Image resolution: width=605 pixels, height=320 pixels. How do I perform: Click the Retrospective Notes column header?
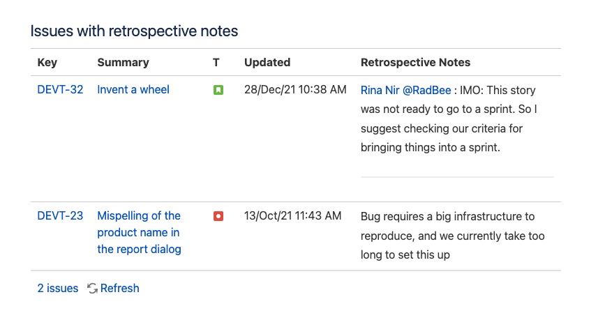pos(415,62)
